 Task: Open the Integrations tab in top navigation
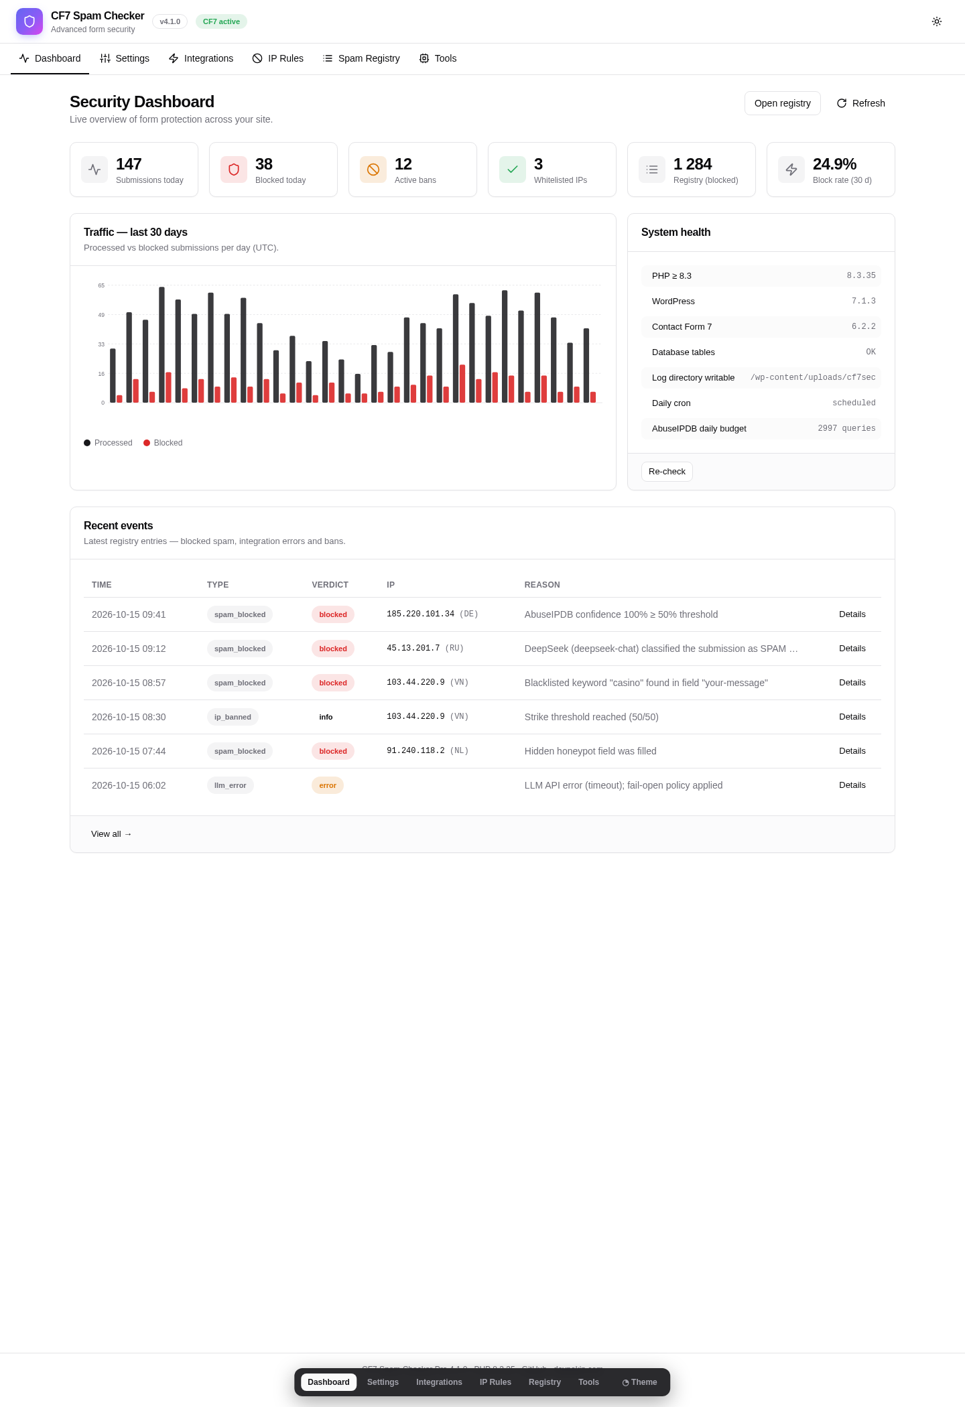pos(201,58)
